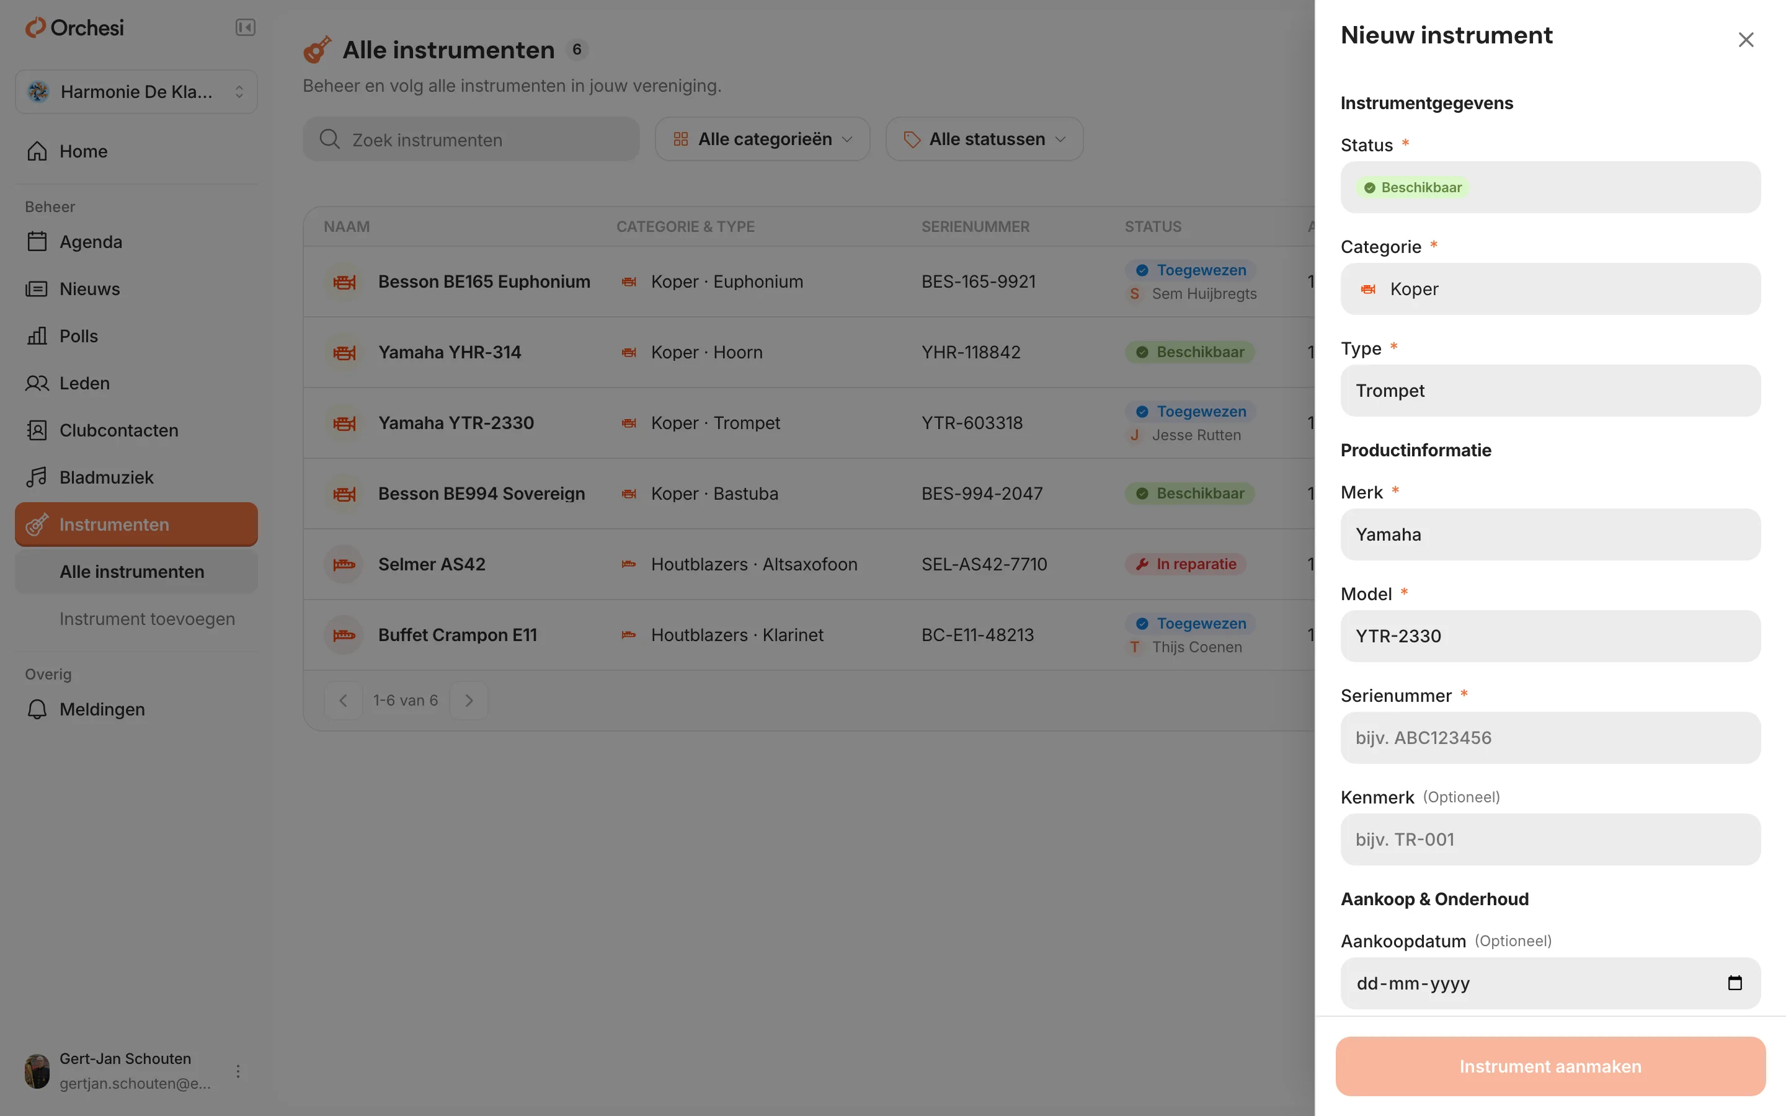Open Nieuws in the sidebar

point(136,290)
